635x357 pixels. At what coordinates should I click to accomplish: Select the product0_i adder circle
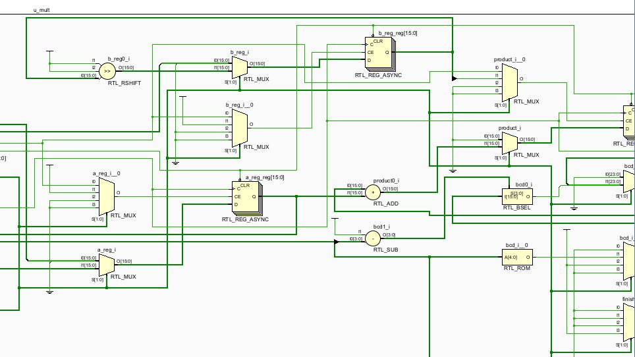[x=373, y=193]
